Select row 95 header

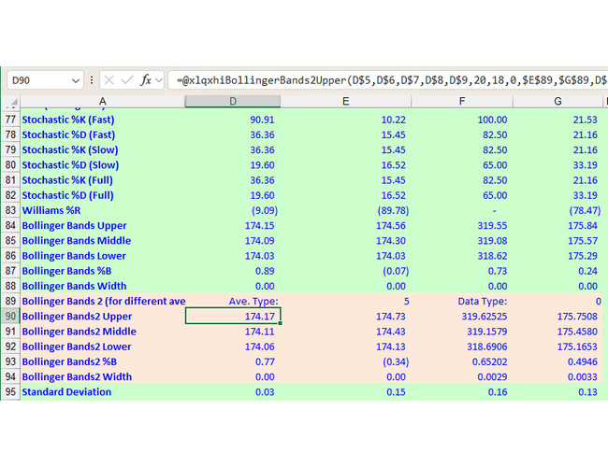coord(10,391)
